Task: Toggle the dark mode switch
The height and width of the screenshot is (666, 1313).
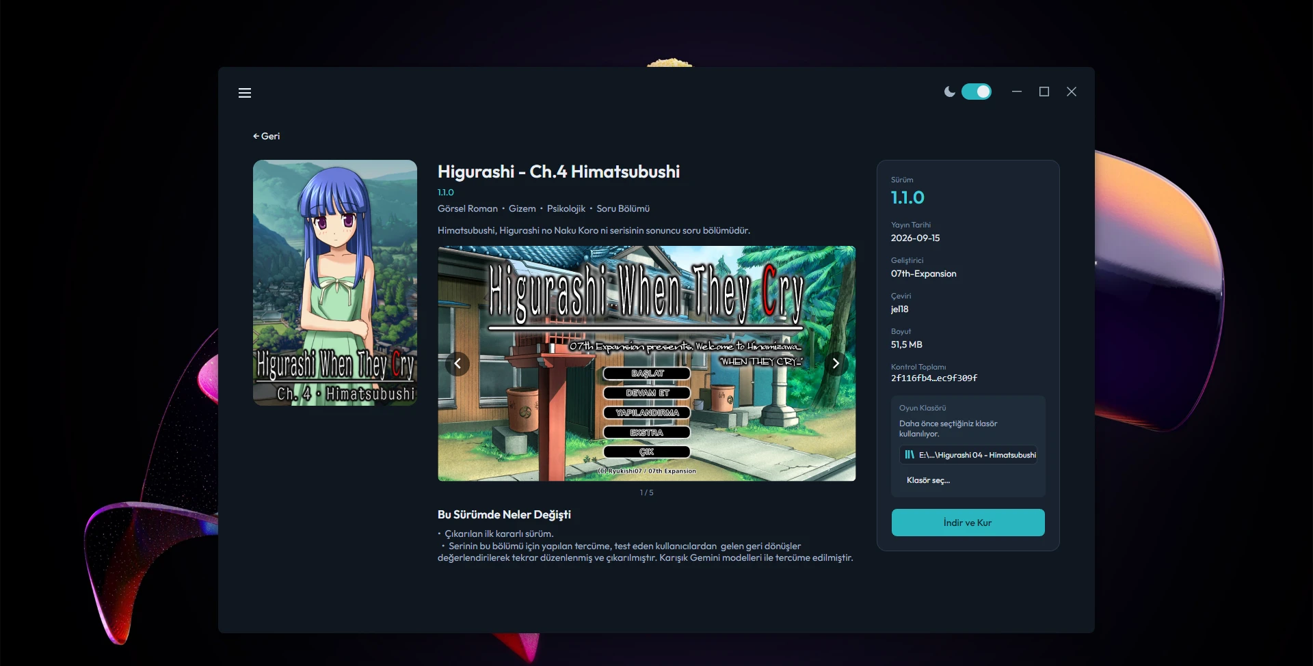Action: (x=976, y=92)
